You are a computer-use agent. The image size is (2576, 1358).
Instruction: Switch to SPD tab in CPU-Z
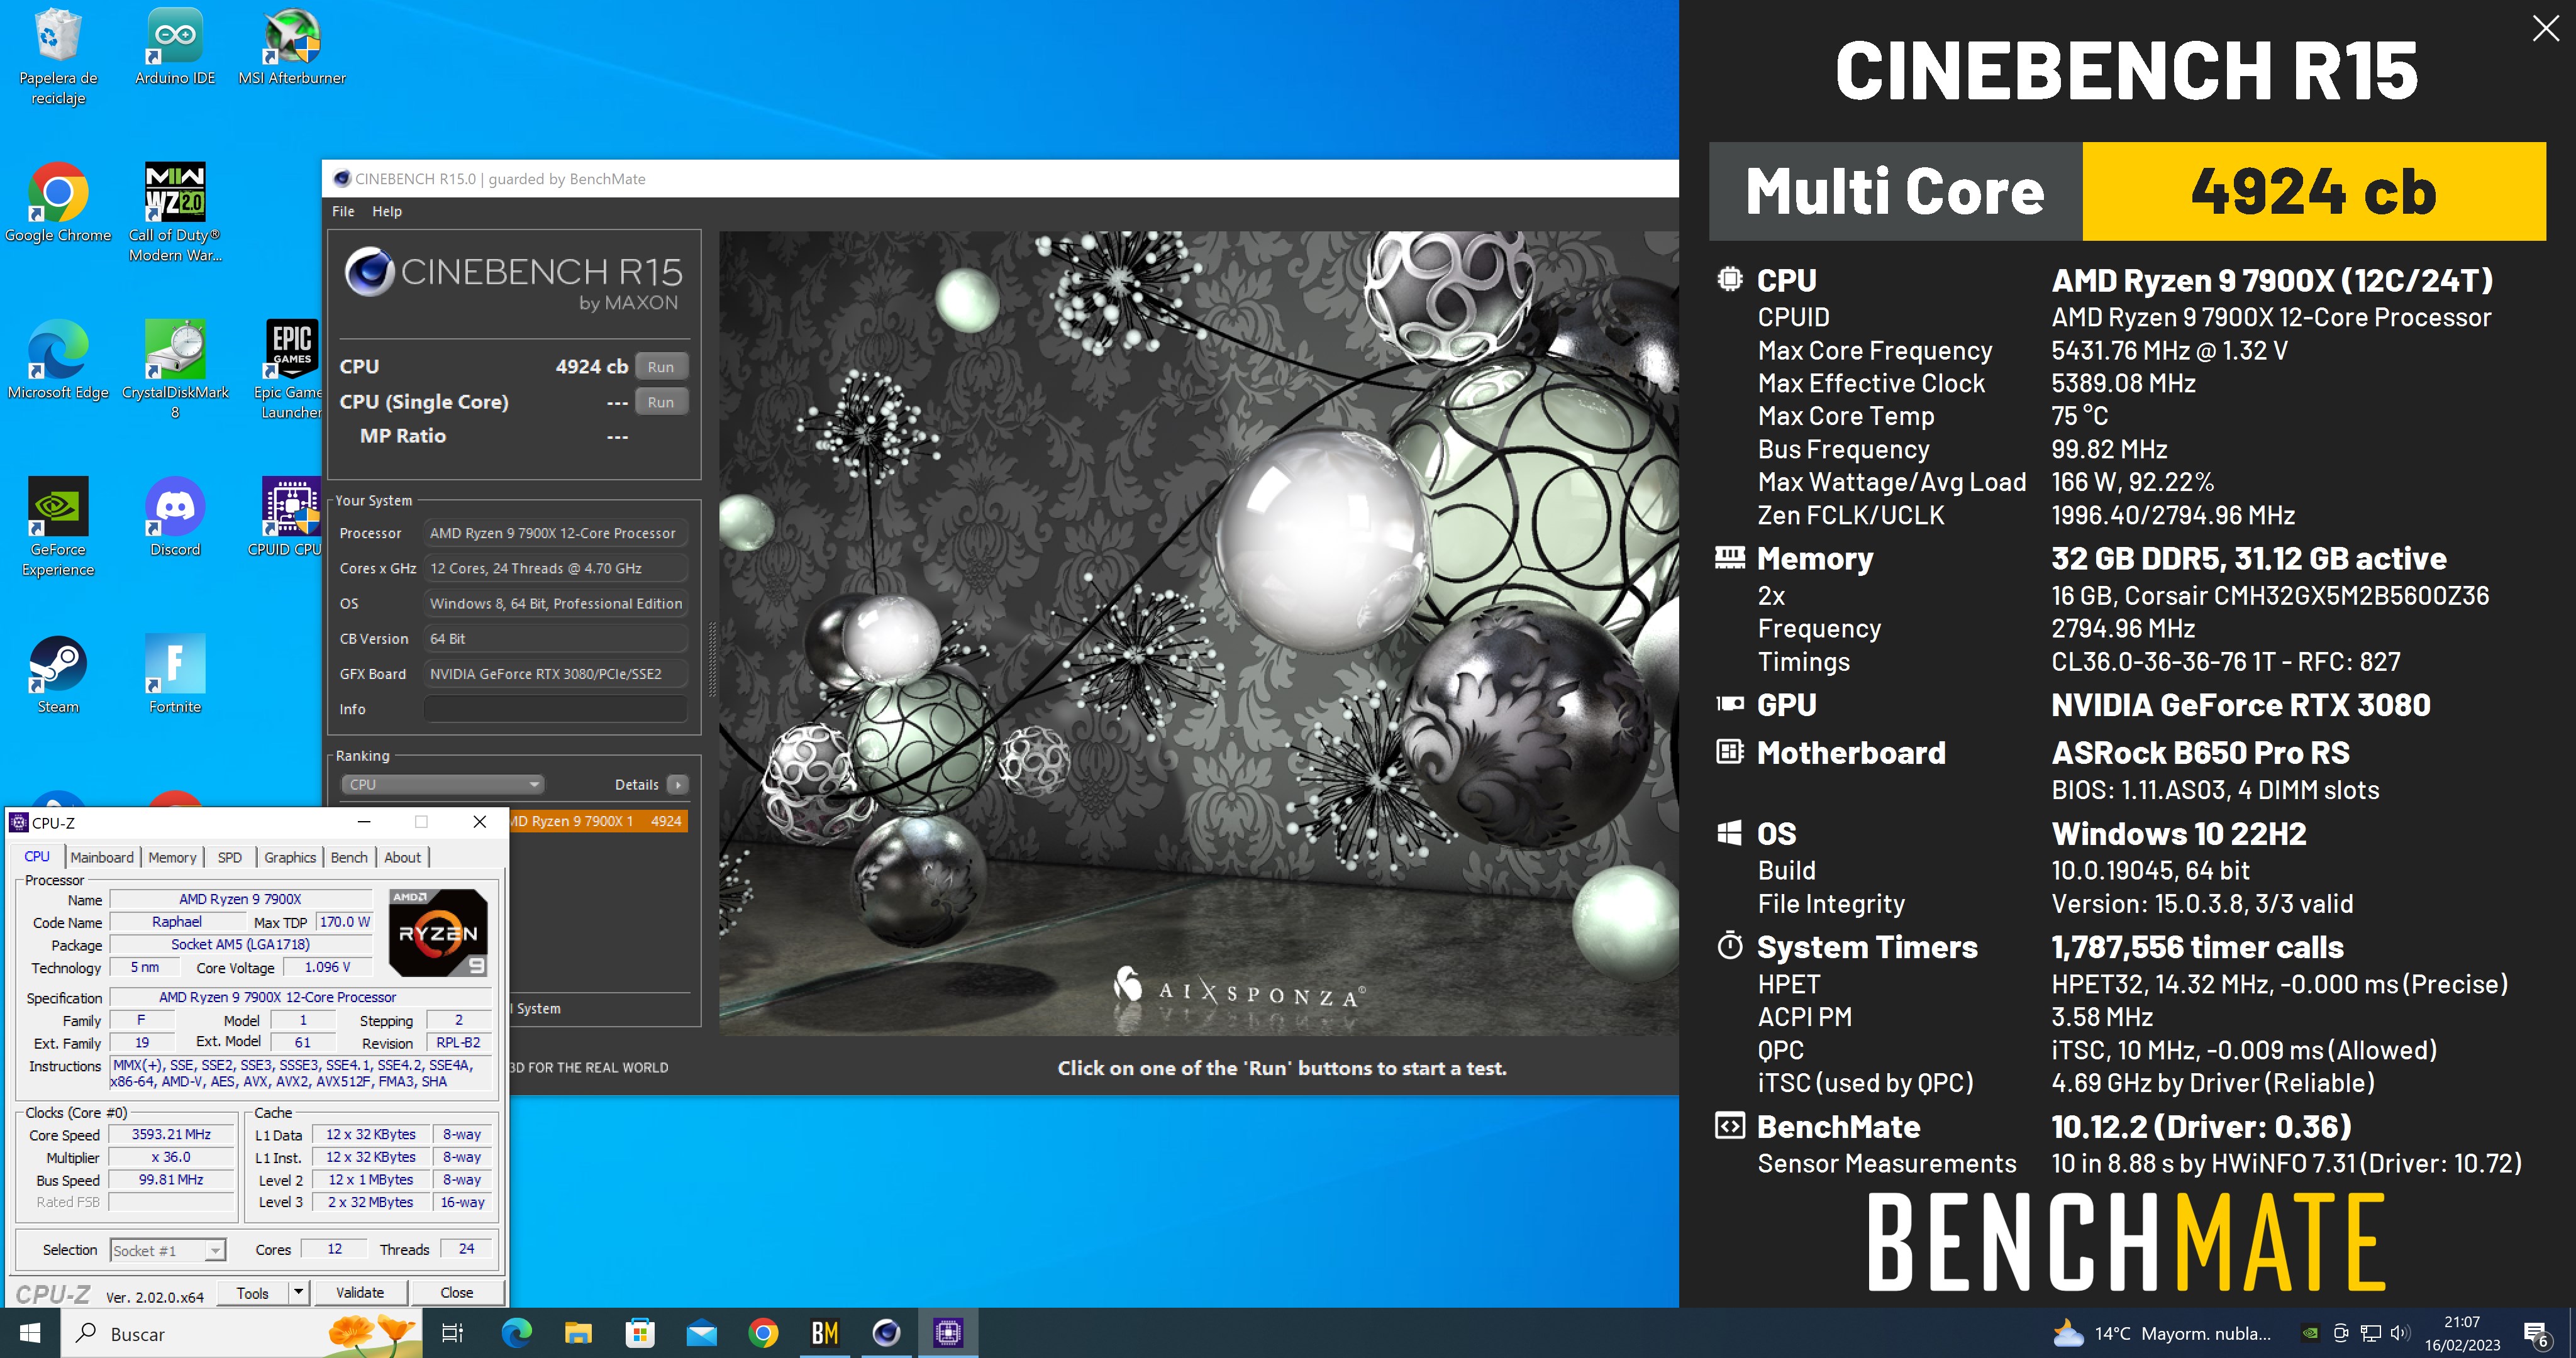(230, 858)
